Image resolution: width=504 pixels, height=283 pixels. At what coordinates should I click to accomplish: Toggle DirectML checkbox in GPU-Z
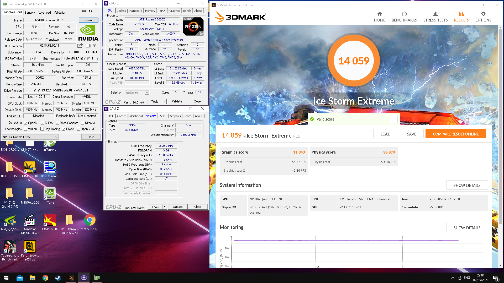(x=82, y=123)
